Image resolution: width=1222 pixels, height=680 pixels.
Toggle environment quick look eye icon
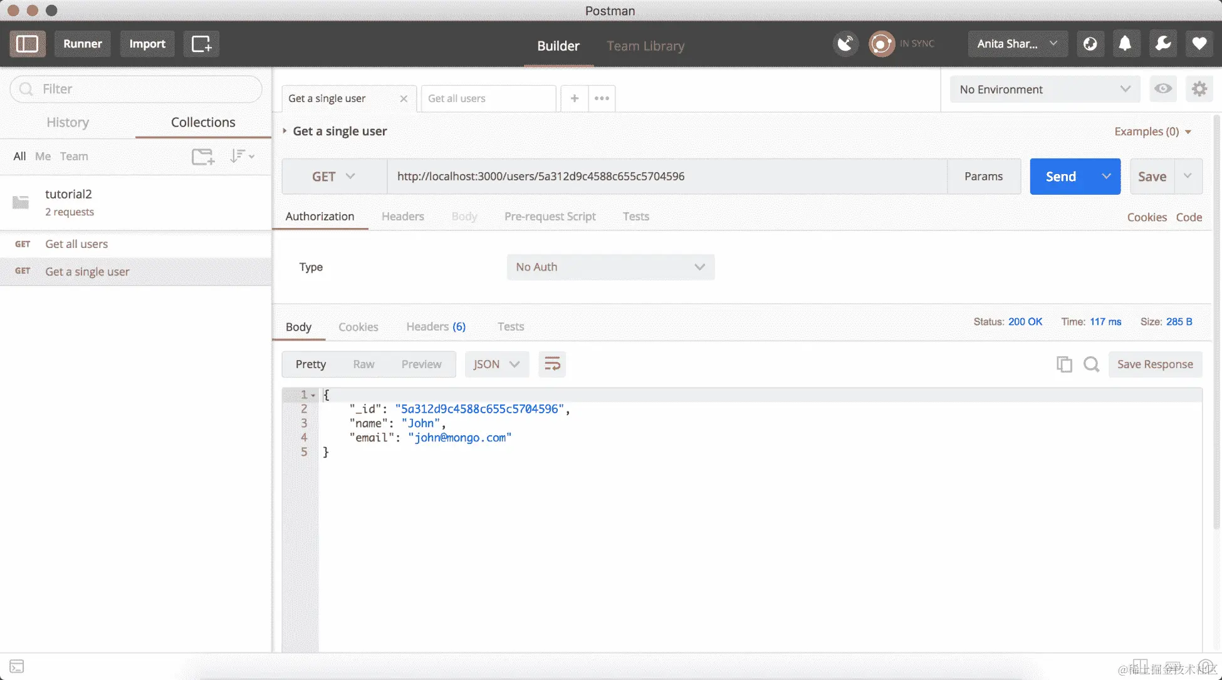coord(1163,89)
